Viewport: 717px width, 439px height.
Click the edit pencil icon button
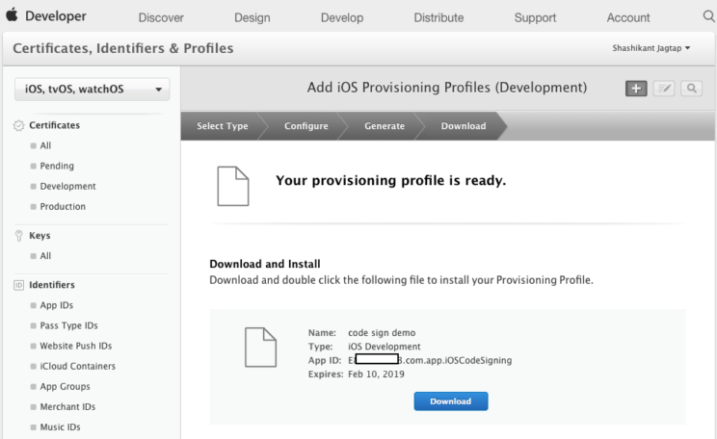[x=664, y=89]
